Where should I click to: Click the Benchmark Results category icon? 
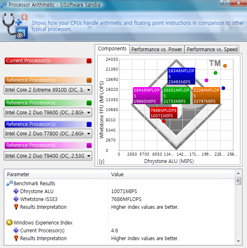(9, 183)
